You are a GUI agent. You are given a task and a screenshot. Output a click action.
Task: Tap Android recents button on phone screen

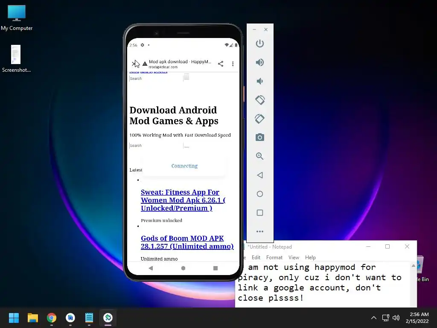pos(216,268)
